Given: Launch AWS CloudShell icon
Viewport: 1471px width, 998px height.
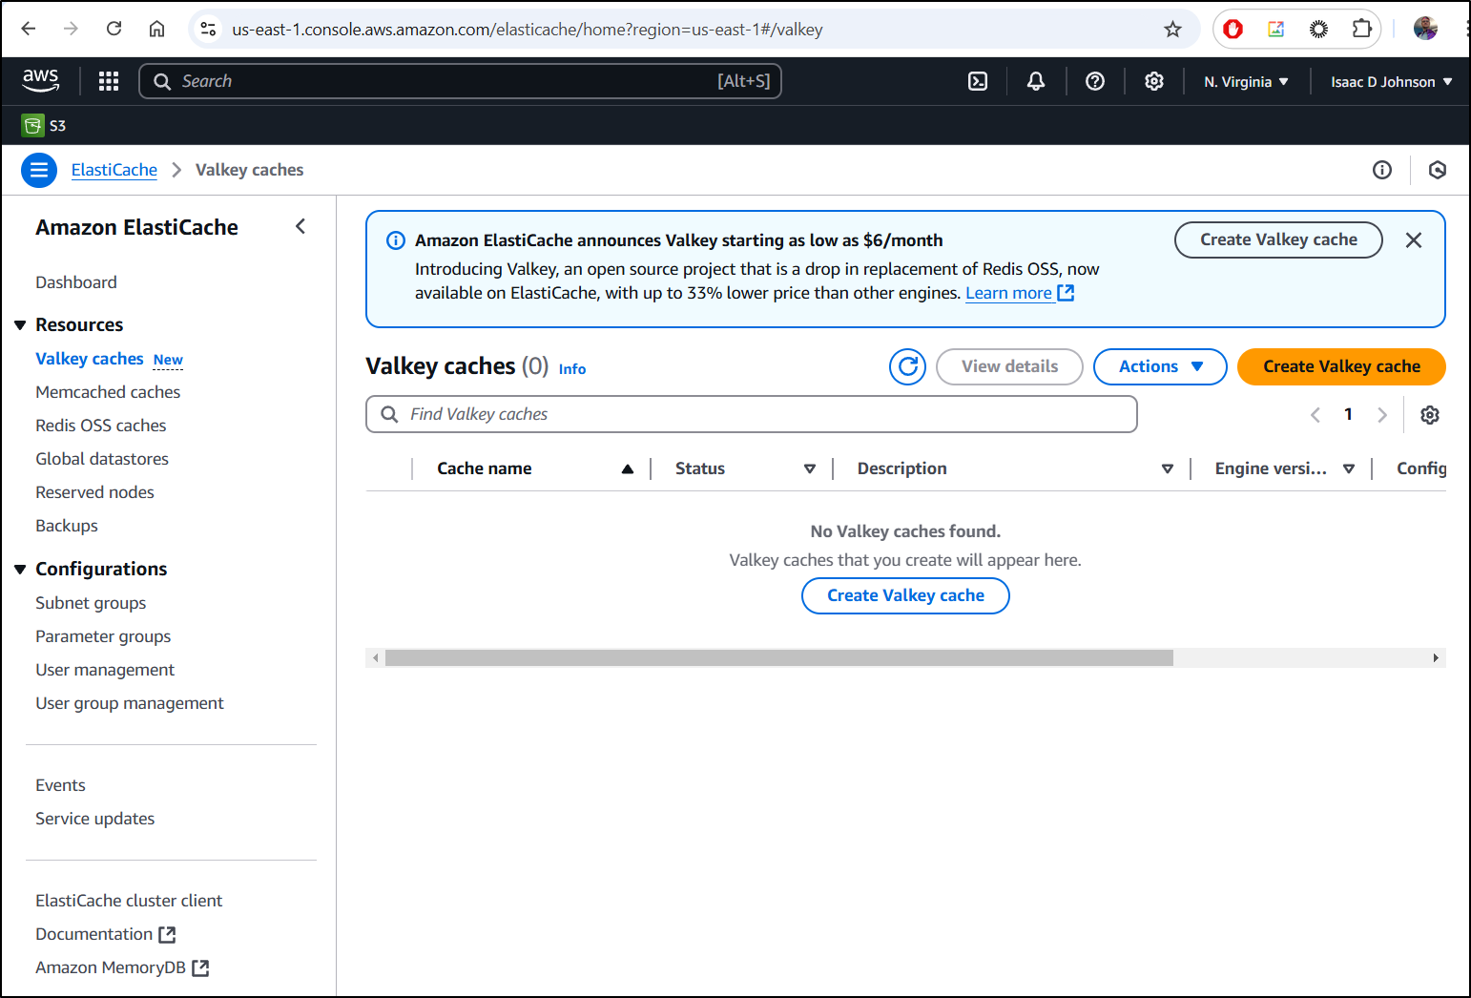Looking at the screenshot, I should click(978, 81).
